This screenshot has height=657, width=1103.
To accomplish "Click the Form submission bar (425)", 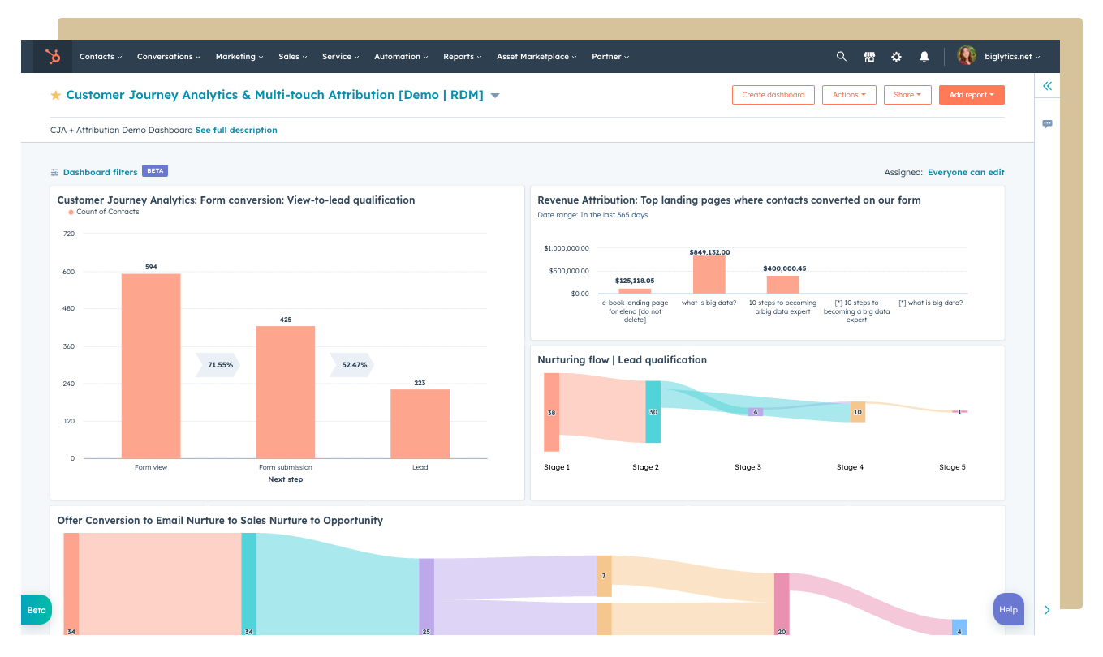I will (286, 393).
